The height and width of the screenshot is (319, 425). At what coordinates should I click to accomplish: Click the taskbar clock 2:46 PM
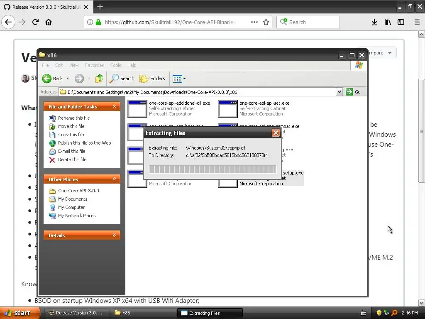tap(410, 313)
